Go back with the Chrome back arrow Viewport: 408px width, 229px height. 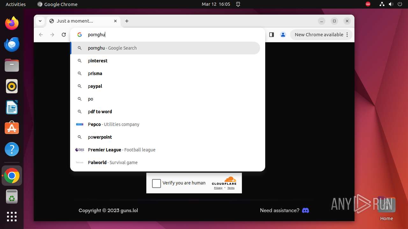(41, 35)
